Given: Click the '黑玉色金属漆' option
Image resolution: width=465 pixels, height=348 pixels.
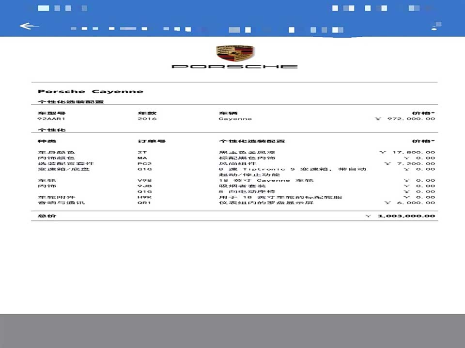Looking at the screenshot, I should click(x=247, y=152).
